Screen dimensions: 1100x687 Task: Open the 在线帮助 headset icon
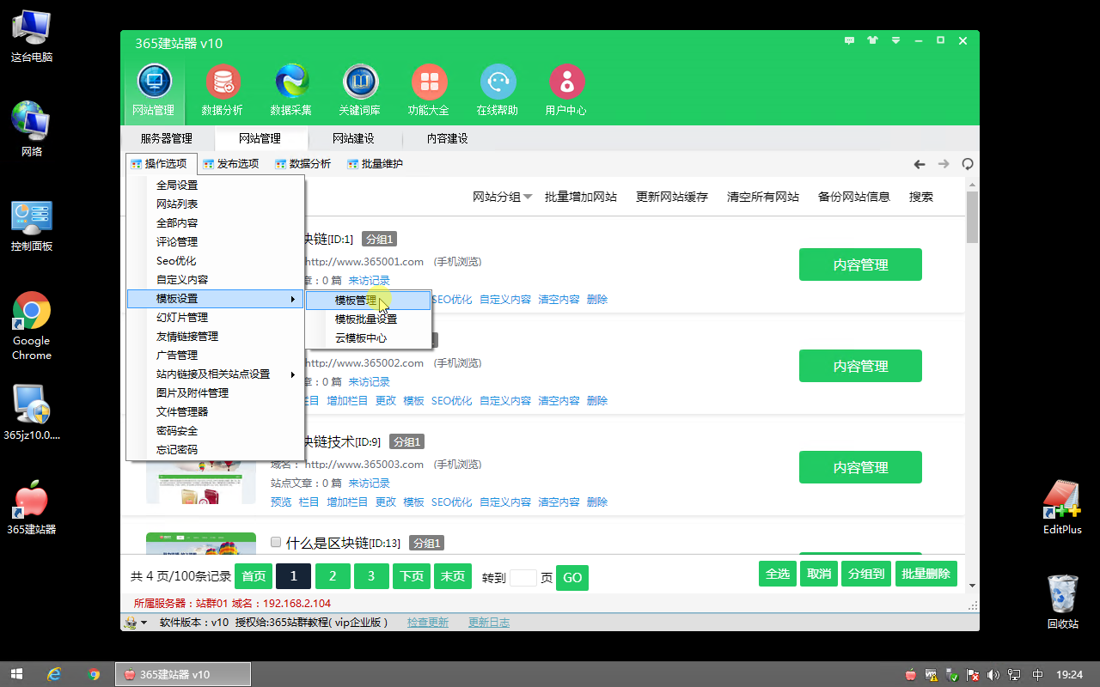tap(498, 82)
